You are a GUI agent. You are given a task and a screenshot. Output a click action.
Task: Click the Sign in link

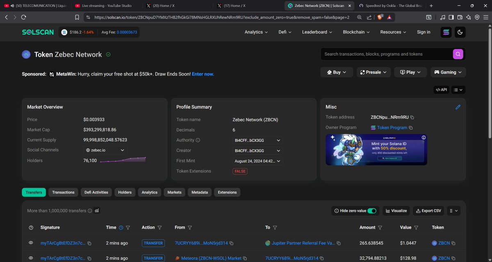click(424, 32)
